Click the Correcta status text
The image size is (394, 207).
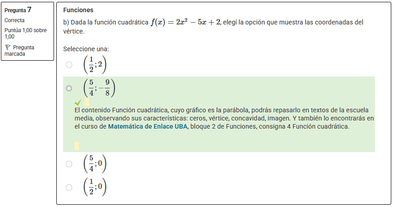15,20
